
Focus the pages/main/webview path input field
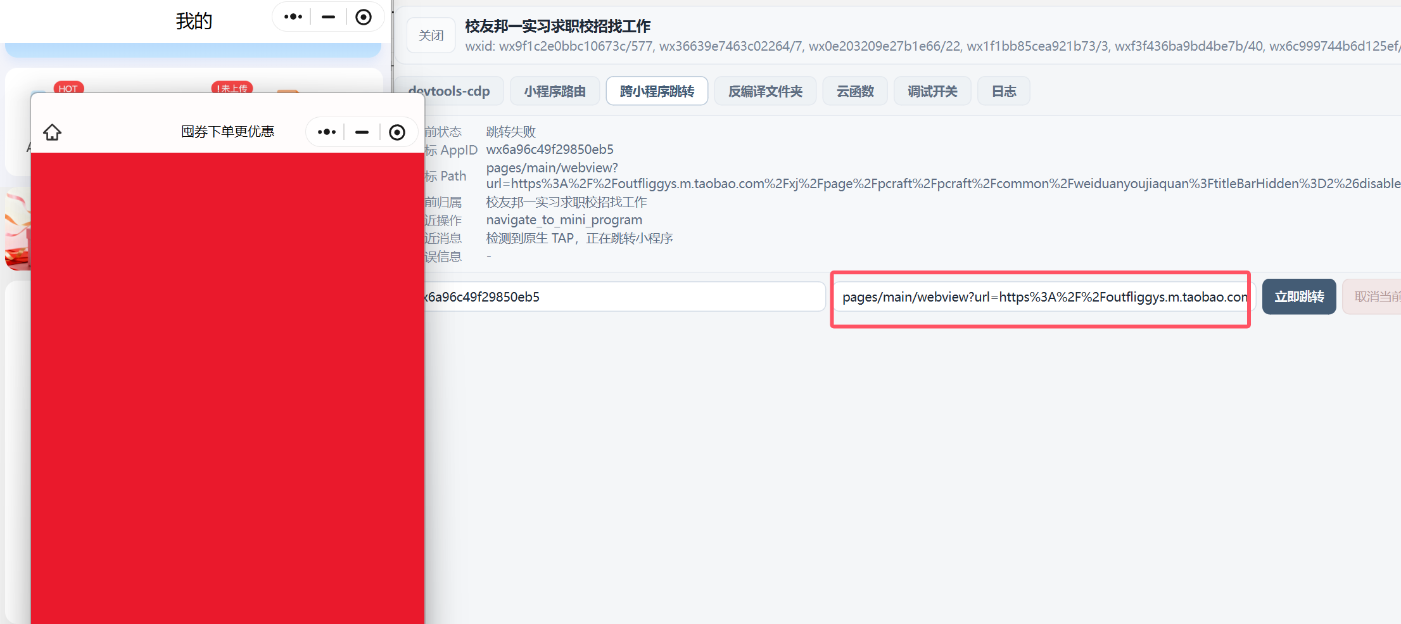coord(1044,296)
